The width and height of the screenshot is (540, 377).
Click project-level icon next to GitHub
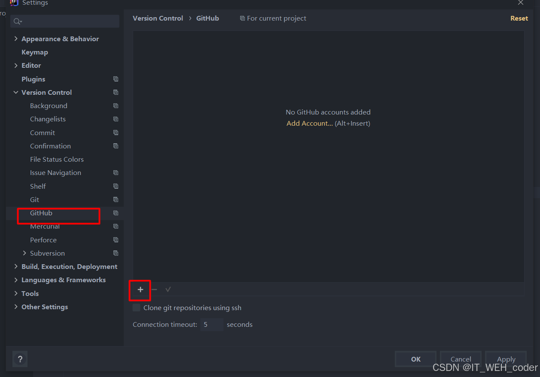[116, 213]
